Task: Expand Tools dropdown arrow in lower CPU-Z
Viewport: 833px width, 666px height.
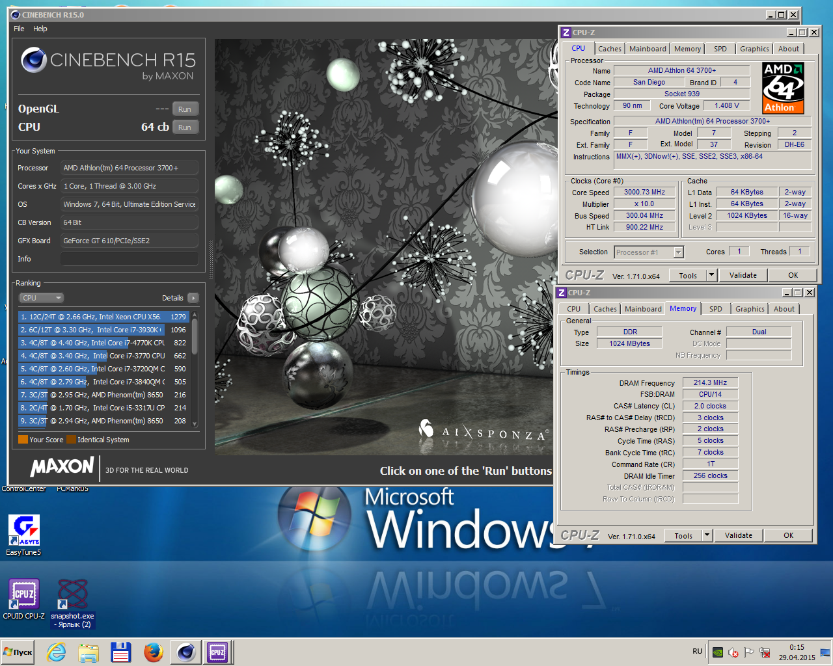Action: click(707, 535)
